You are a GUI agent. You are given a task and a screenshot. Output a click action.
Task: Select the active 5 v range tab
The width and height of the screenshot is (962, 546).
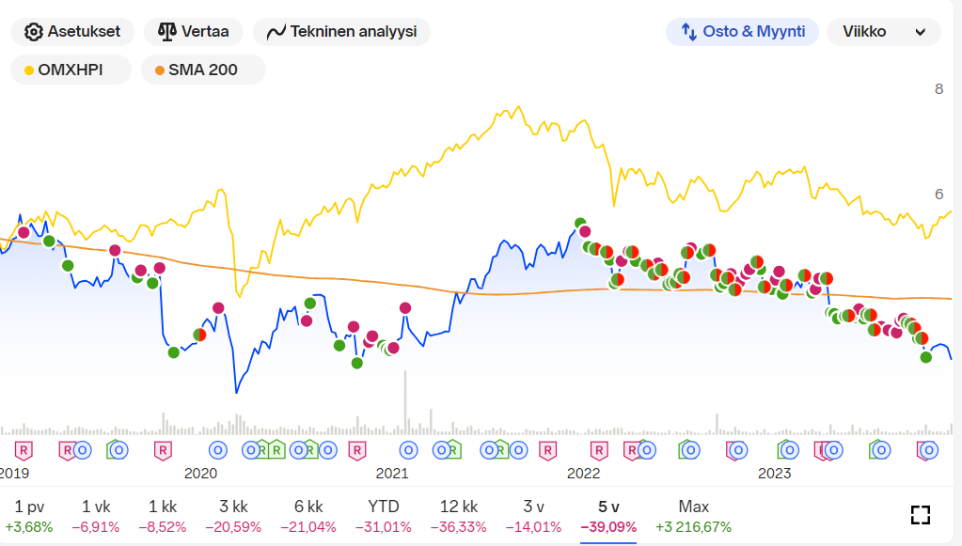[x=608, y=516]
